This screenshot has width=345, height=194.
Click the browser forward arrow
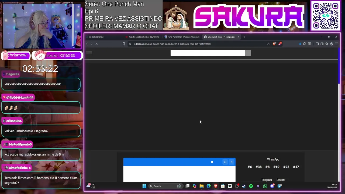coord(92,44)
